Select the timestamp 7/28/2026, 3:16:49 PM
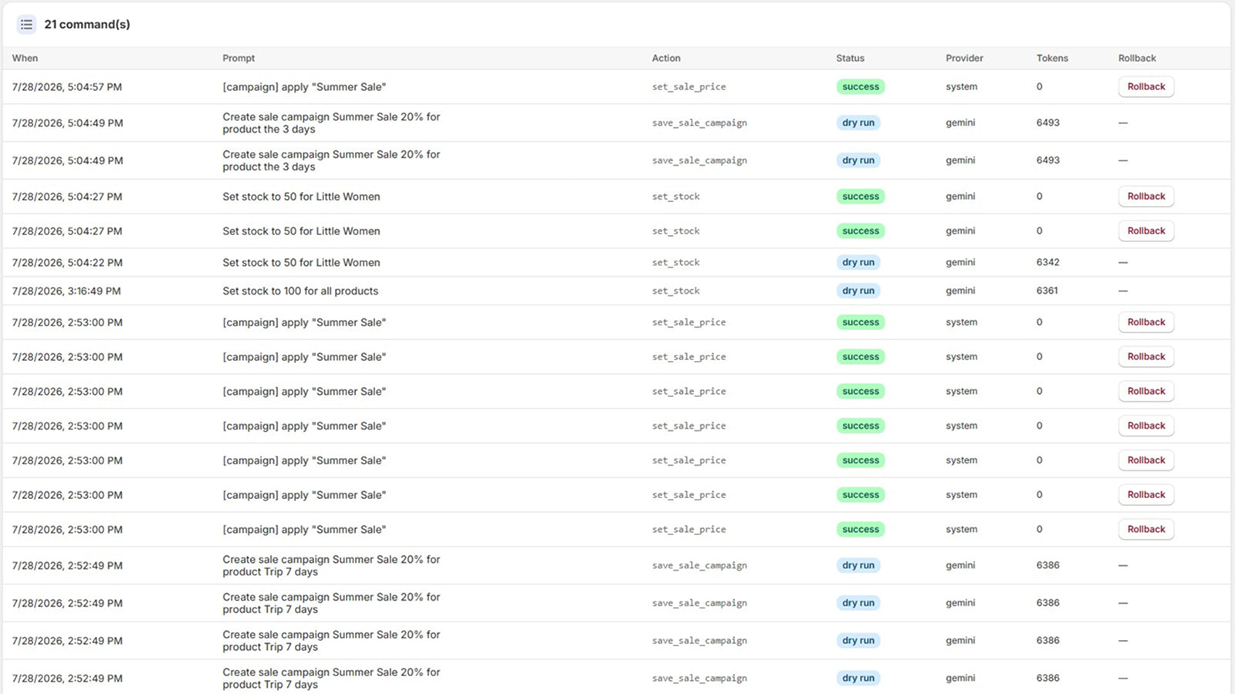This screenshot has height=694, width=1235. 66,291
